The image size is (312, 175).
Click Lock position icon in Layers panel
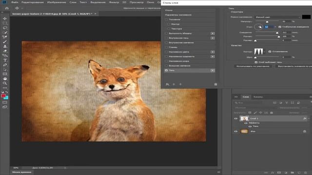coord(260,113)
